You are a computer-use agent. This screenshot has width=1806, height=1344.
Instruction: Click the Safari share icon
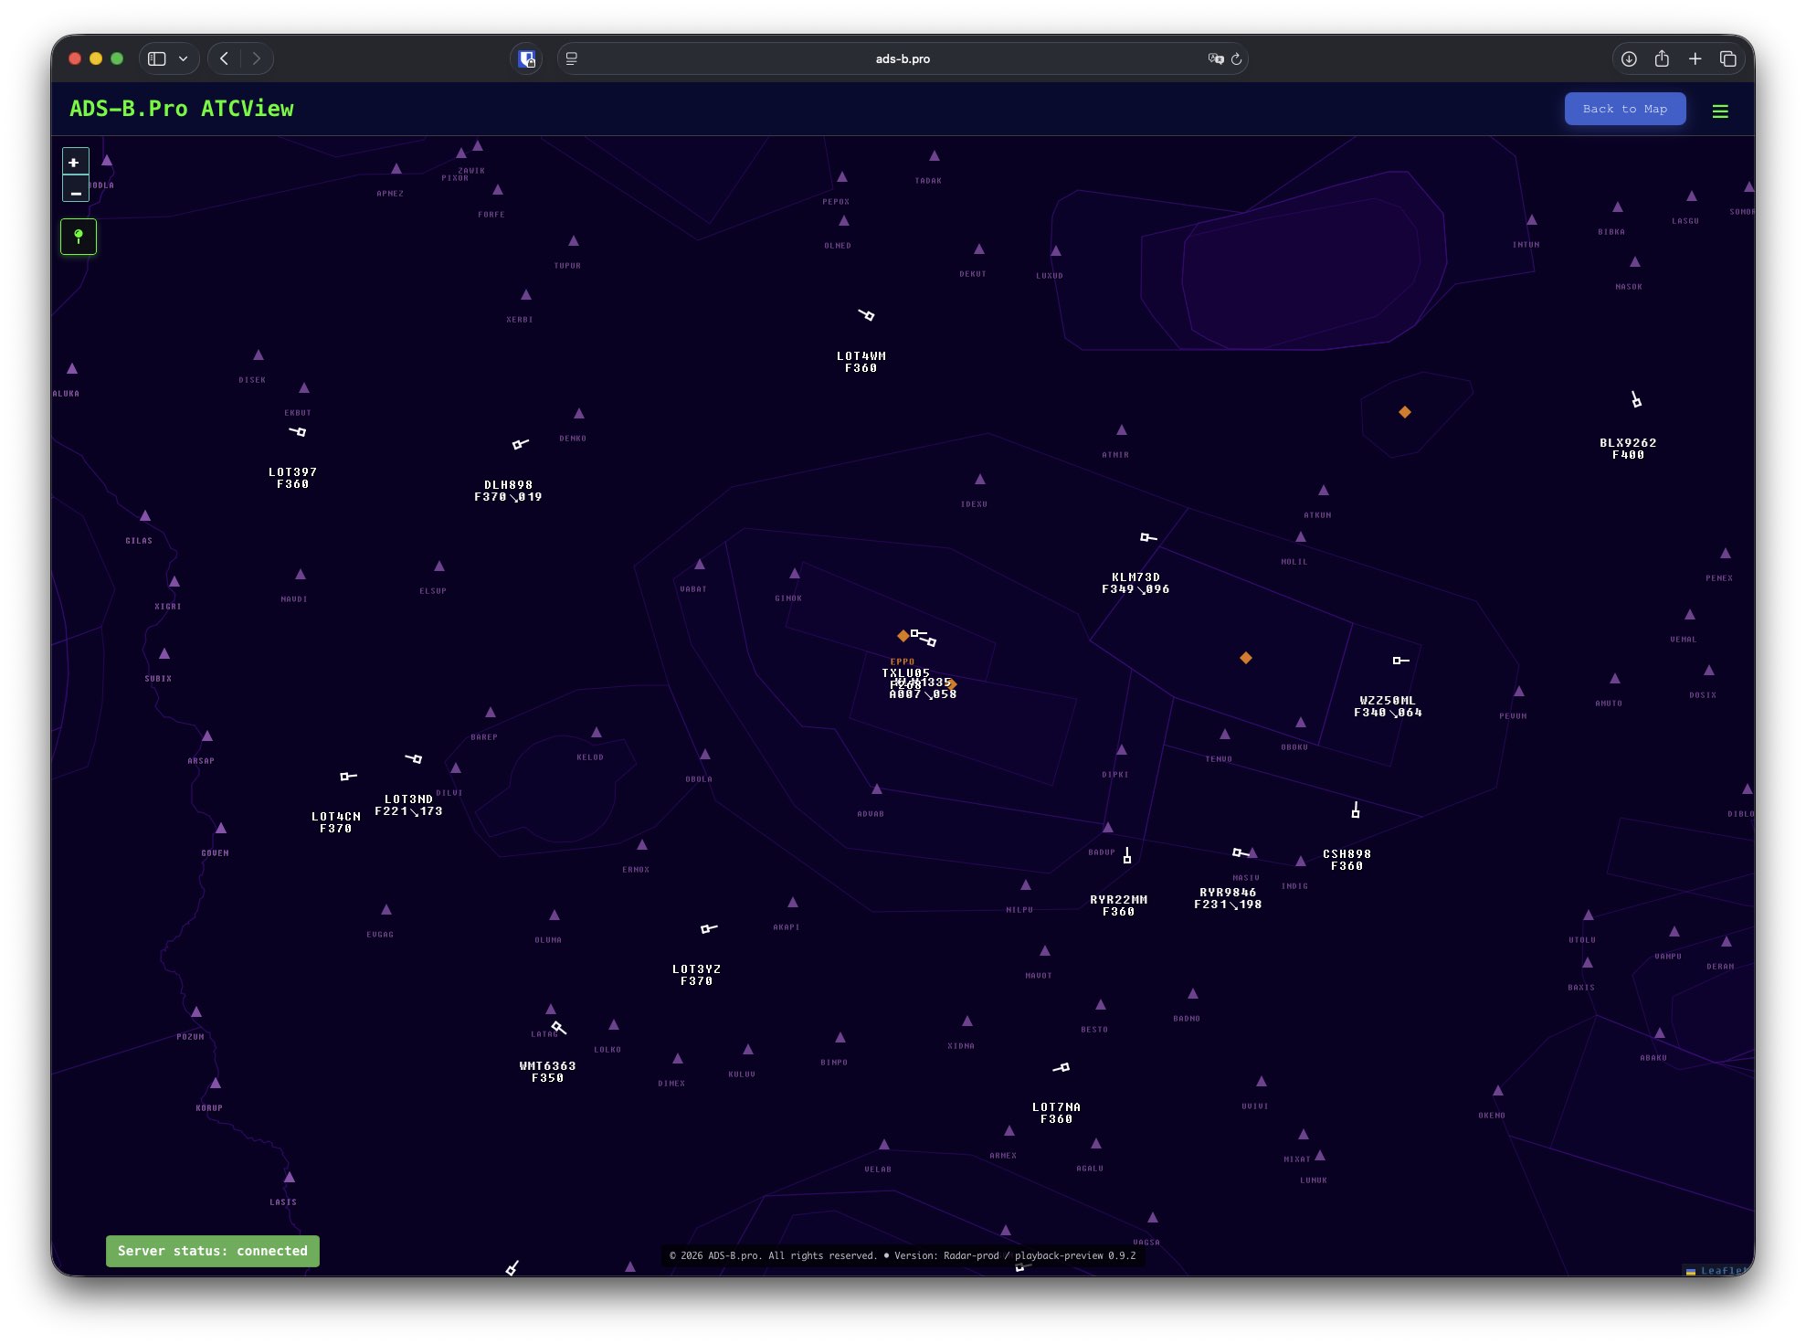pos(1662,58)
